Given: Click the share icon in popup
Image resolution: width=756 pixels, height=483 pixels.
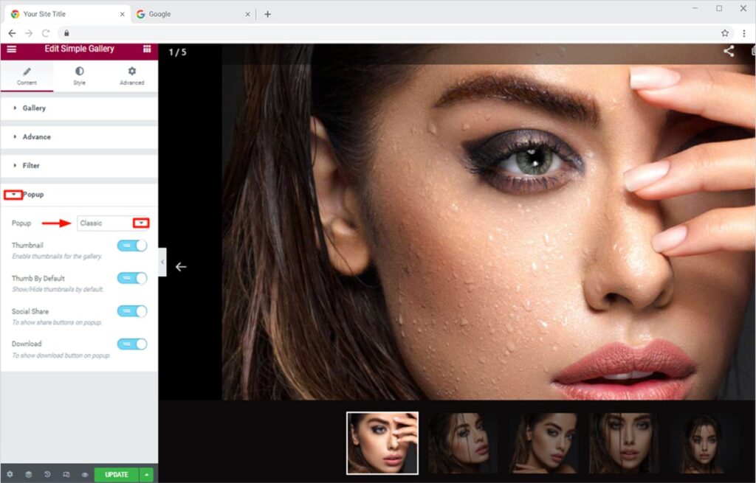Looking at the screenshot, I should (729, 51).
